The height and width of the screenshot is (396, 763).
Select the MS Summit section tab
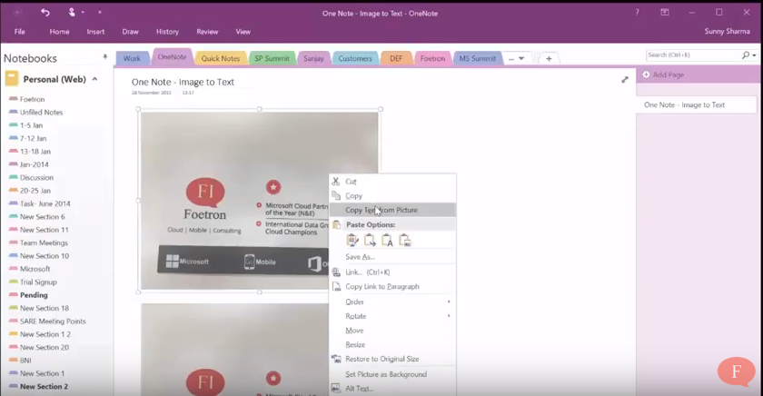click(478, 58)
